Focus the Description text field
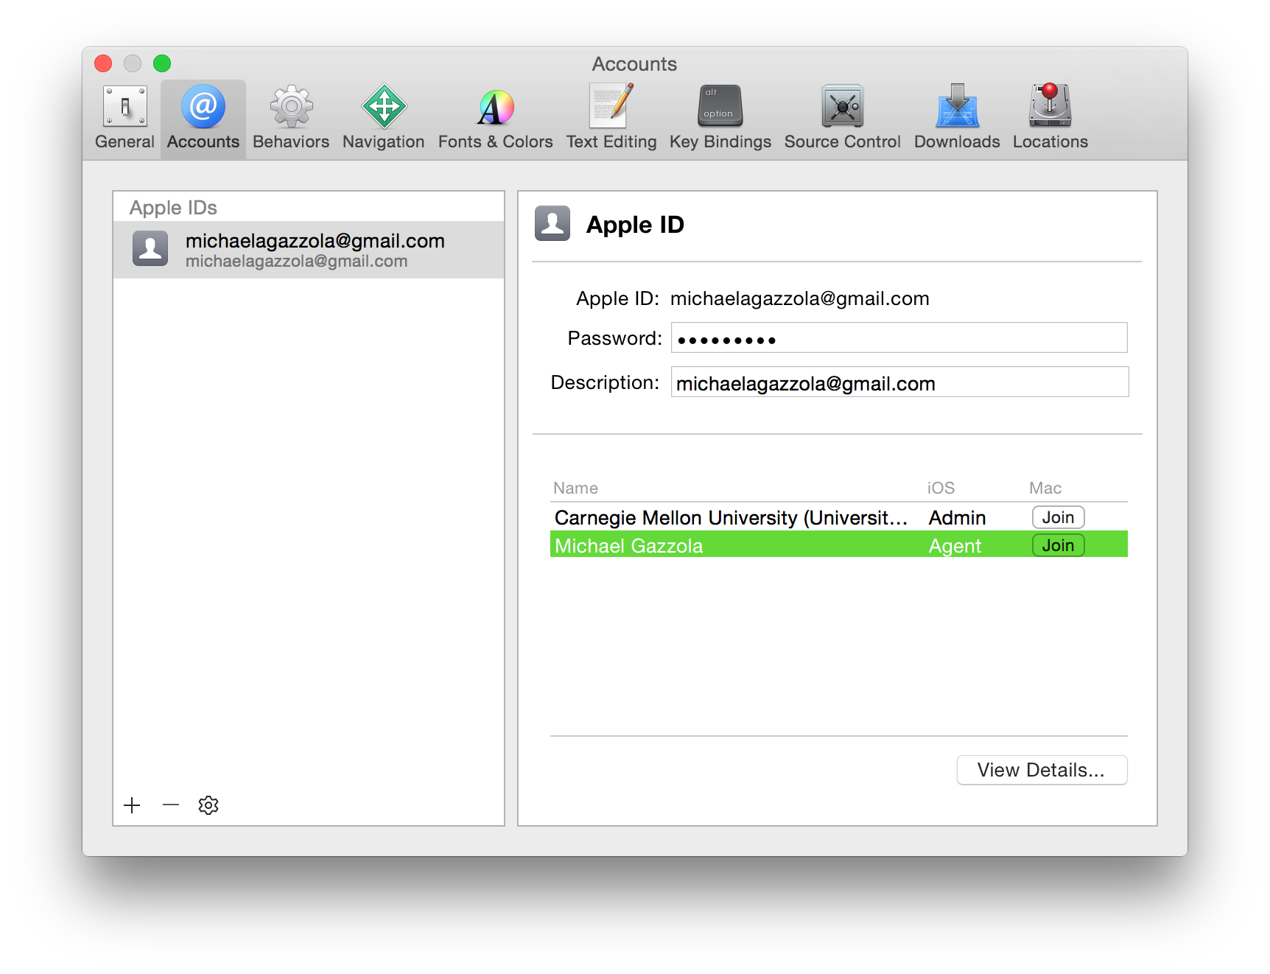The width and height of the screenshot is (1270, 974). pyautogui.click(x=899, y=382)
